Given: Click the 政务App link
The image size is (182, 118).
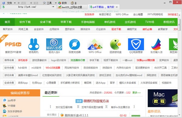Looking at the screenshot, I should coord(23,83).
